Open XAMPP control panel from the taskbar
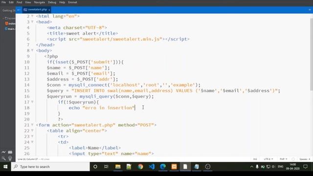 click(174, 167)
